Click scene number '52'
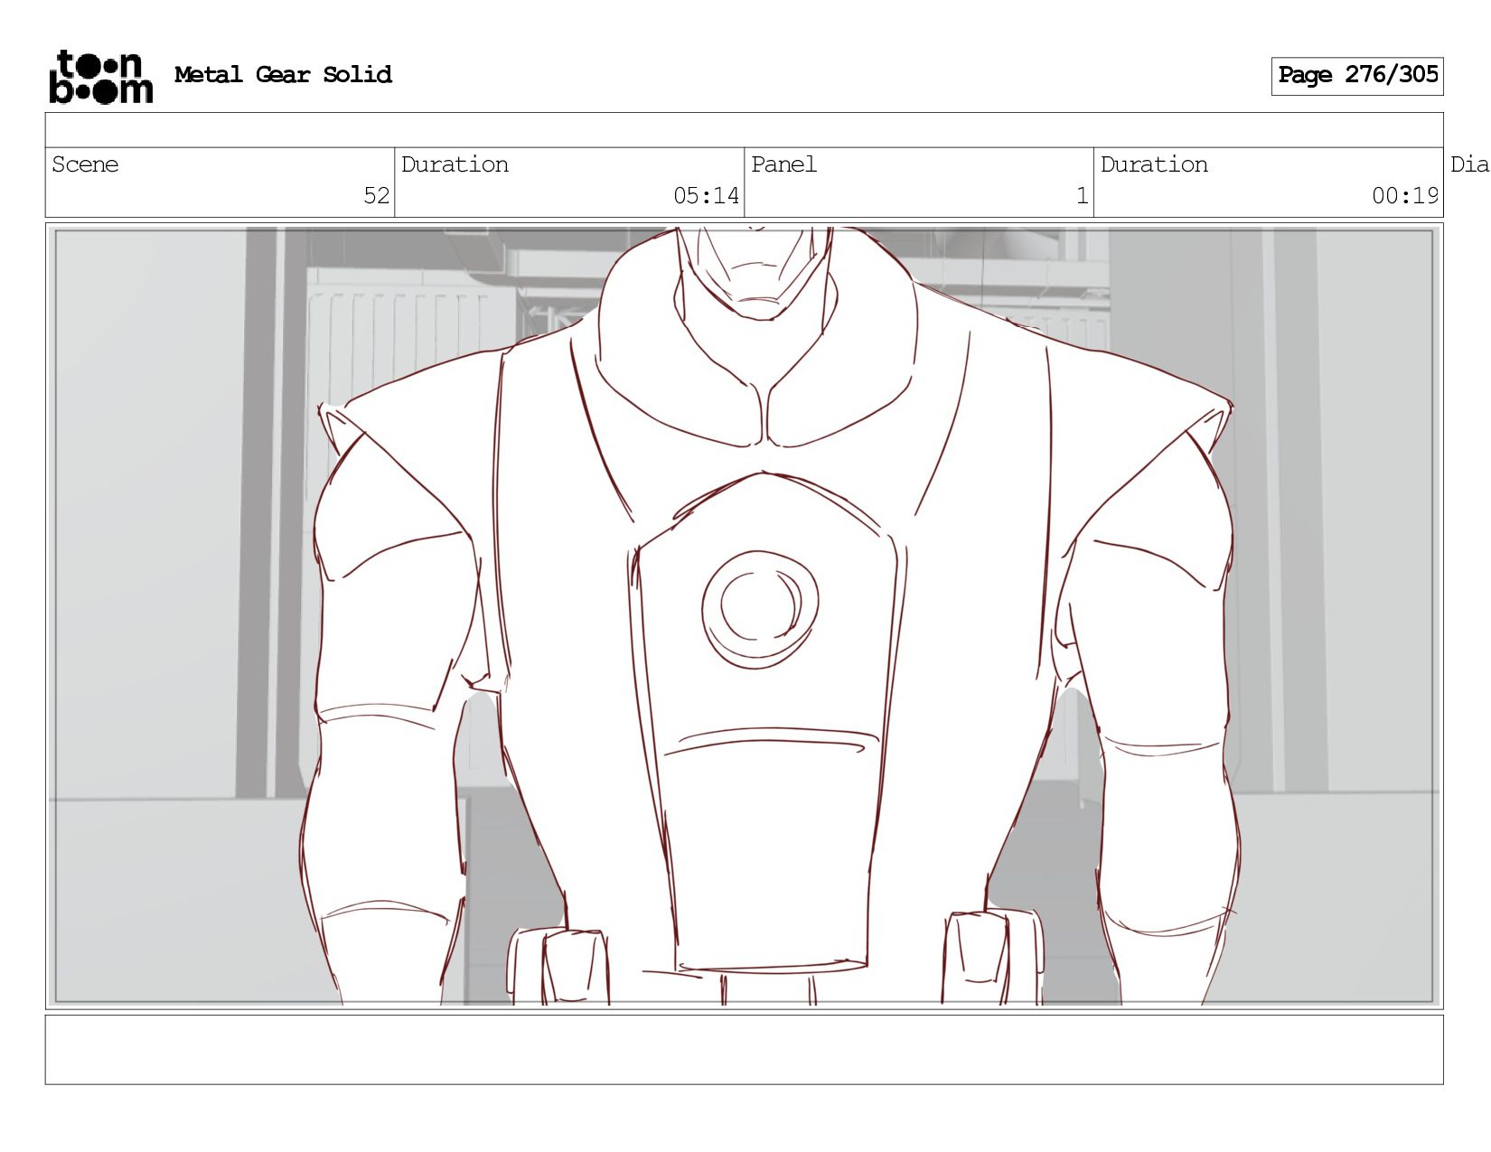Screen dimensions: 1491x1152 point(376,196)
